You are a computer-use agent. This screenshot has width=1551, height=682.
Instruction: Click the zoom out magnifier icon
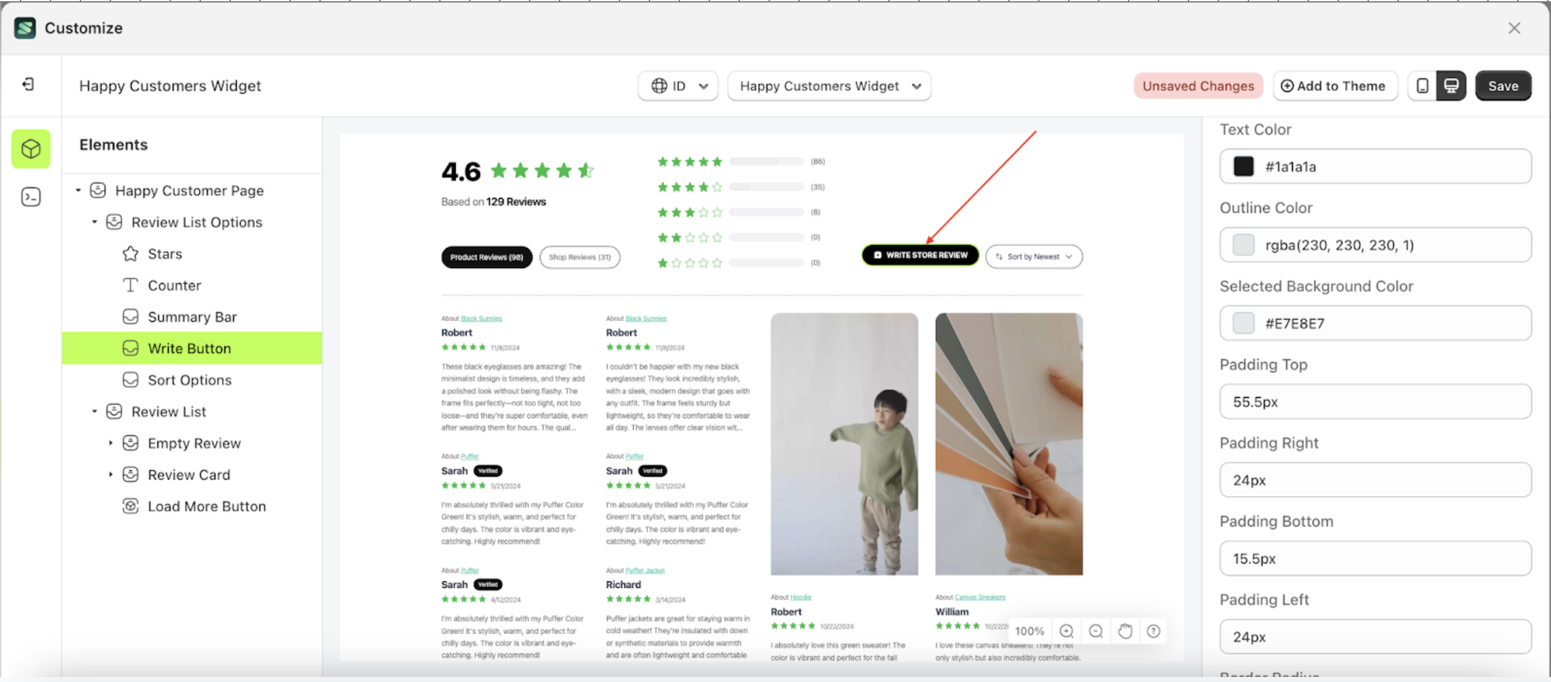pyautogui.click(x=1096, y=631)
